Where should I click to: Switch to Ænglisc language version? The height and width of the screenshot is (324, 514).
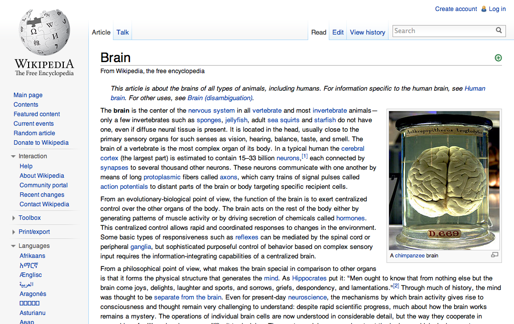31,275
